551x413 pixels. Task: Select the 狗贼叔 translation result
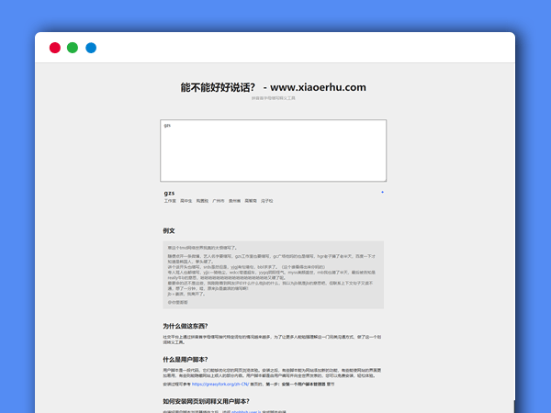pos(202,200)
